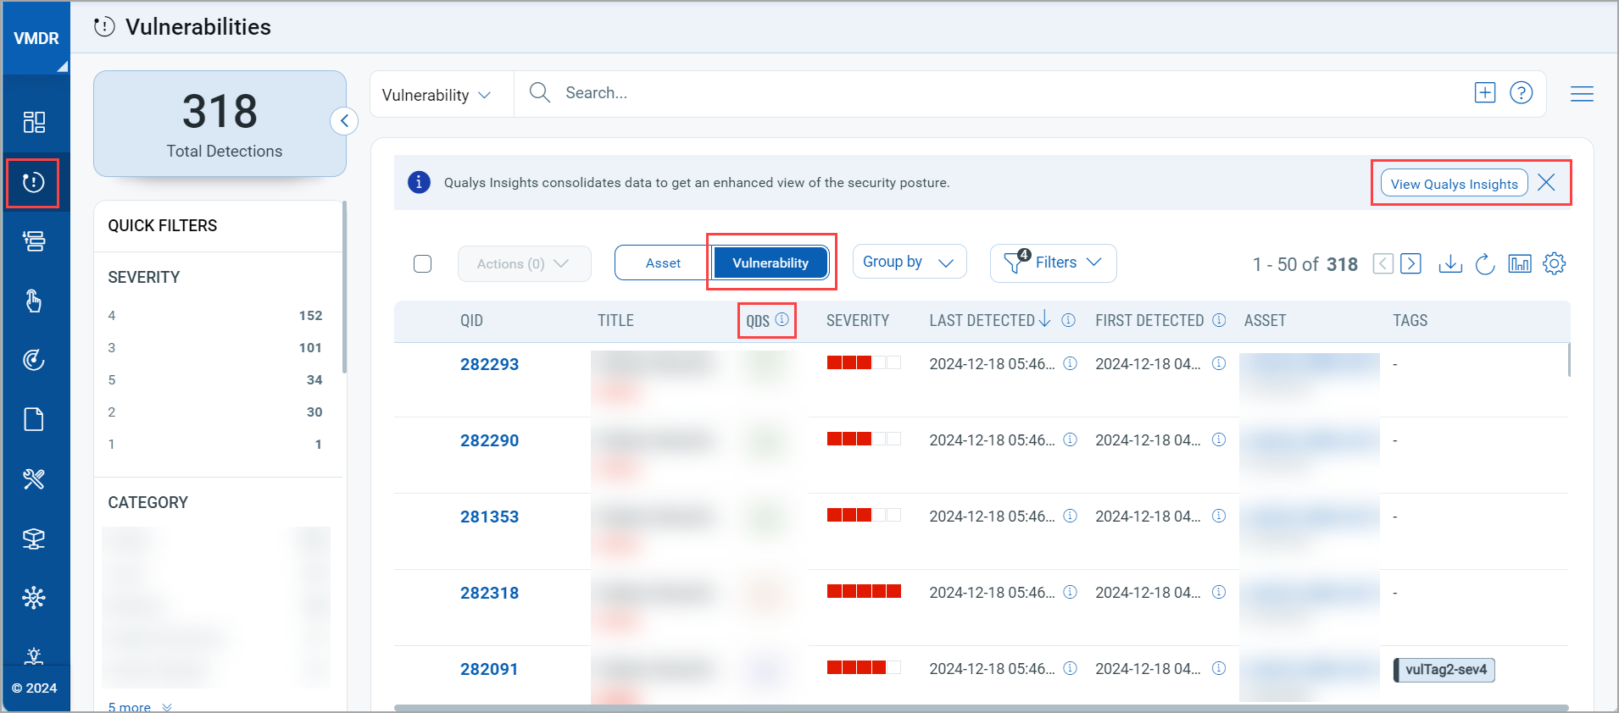Switch to the Asset view toggle
The image size is (1619, 713).
pyautogui.click(x=663, y=263)
